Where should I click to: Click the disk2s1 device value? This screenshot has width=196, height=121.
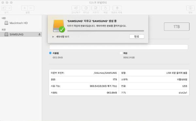(183, 93)
